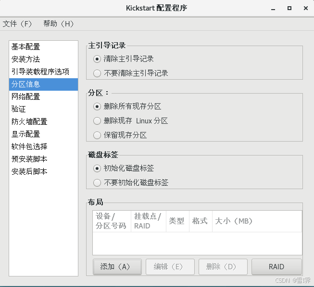Screen dimensions: 314x287
Task: Click the RAID button
Action: [276, 267]
